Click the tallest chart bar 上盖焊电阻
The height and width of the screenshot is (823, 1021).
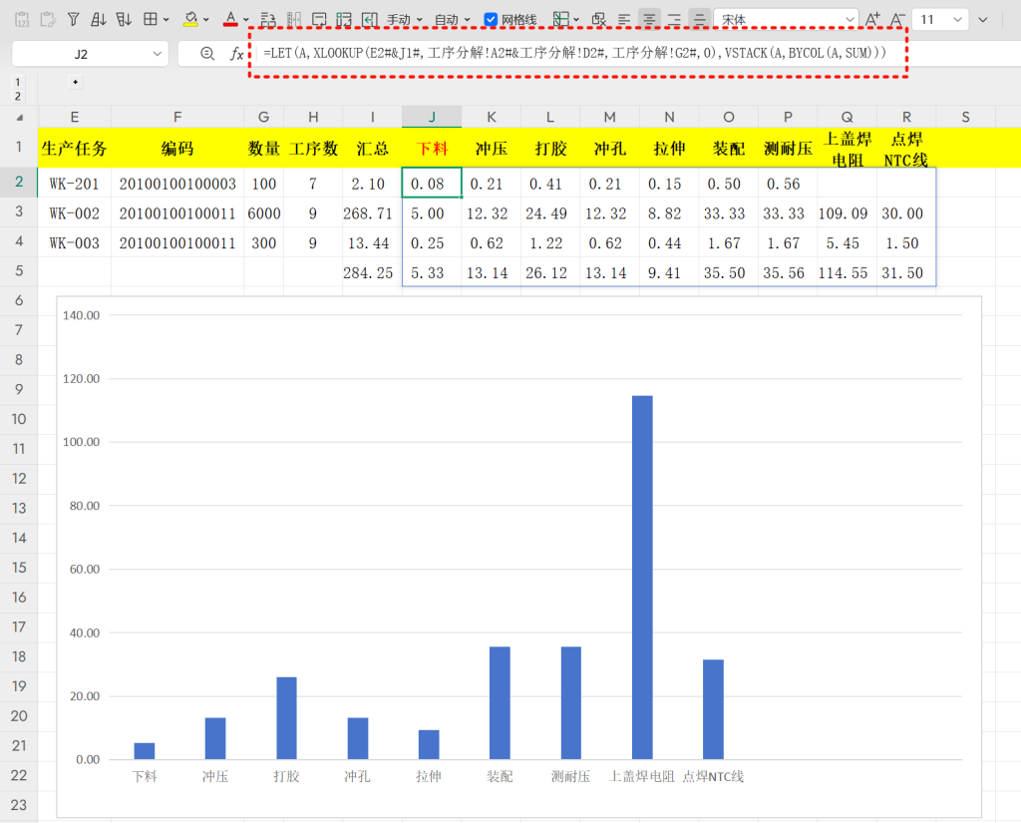pyautogui.click(x=642, y=578)
